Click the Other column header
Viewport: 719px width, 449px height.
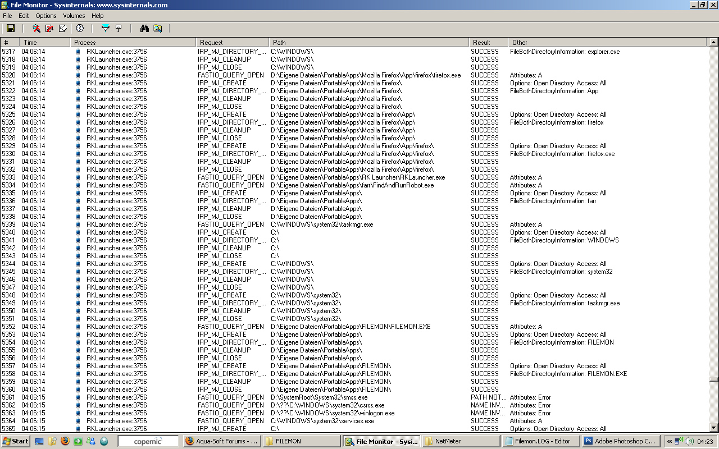point(608,42)
